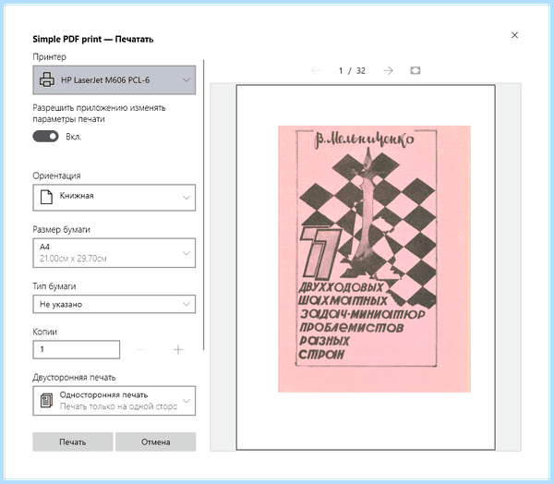The width and height of the screenshot is (554, 484).
Task: Open the printer selection dropdown HP LaserJet M606
Action: pyautogui.click(x=114, y=80)
